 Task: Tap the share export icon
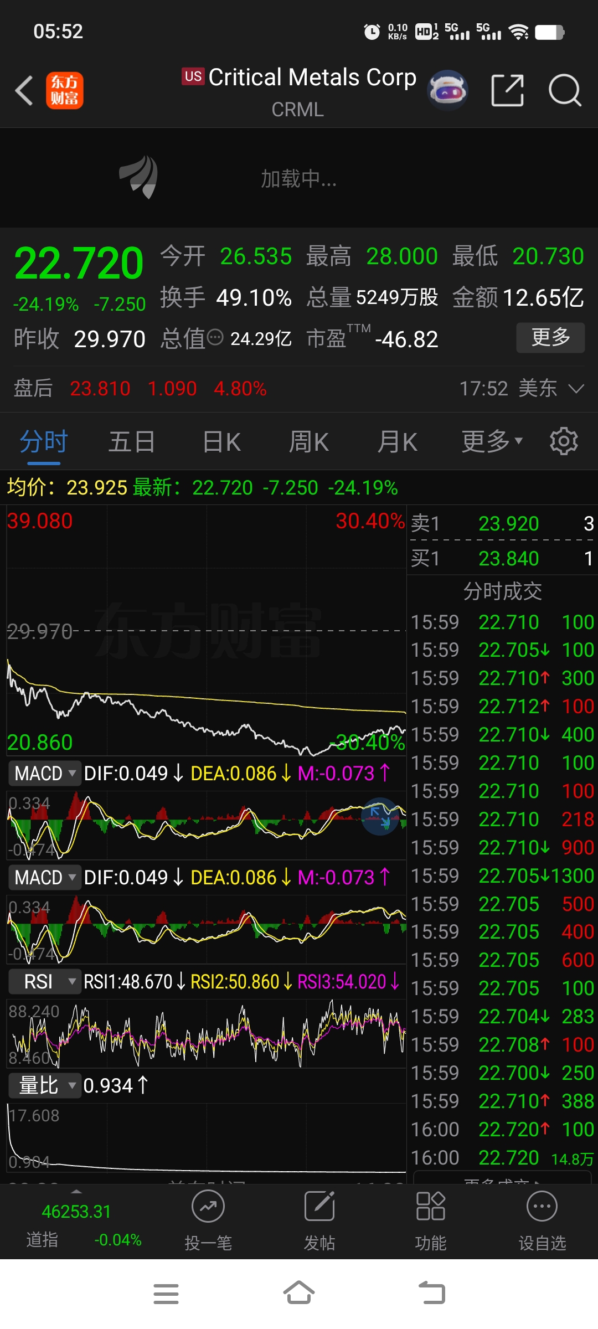click(508, 90)
